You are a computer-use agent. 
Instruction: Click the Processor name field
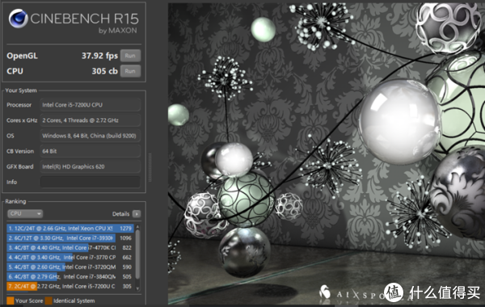90,105
